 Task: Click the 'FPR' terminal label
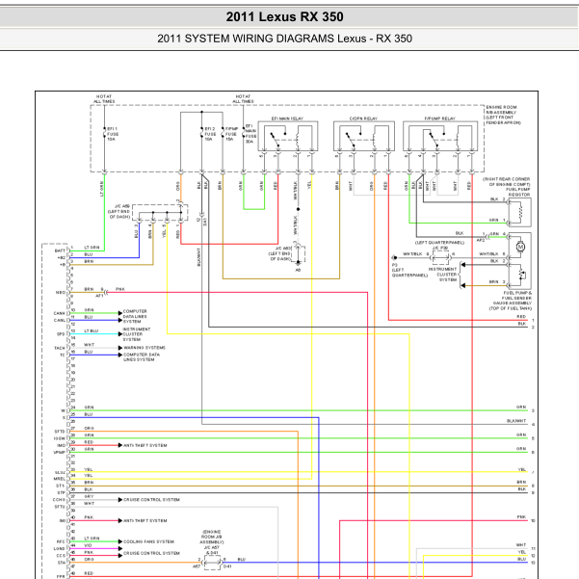tap(61, 576)
